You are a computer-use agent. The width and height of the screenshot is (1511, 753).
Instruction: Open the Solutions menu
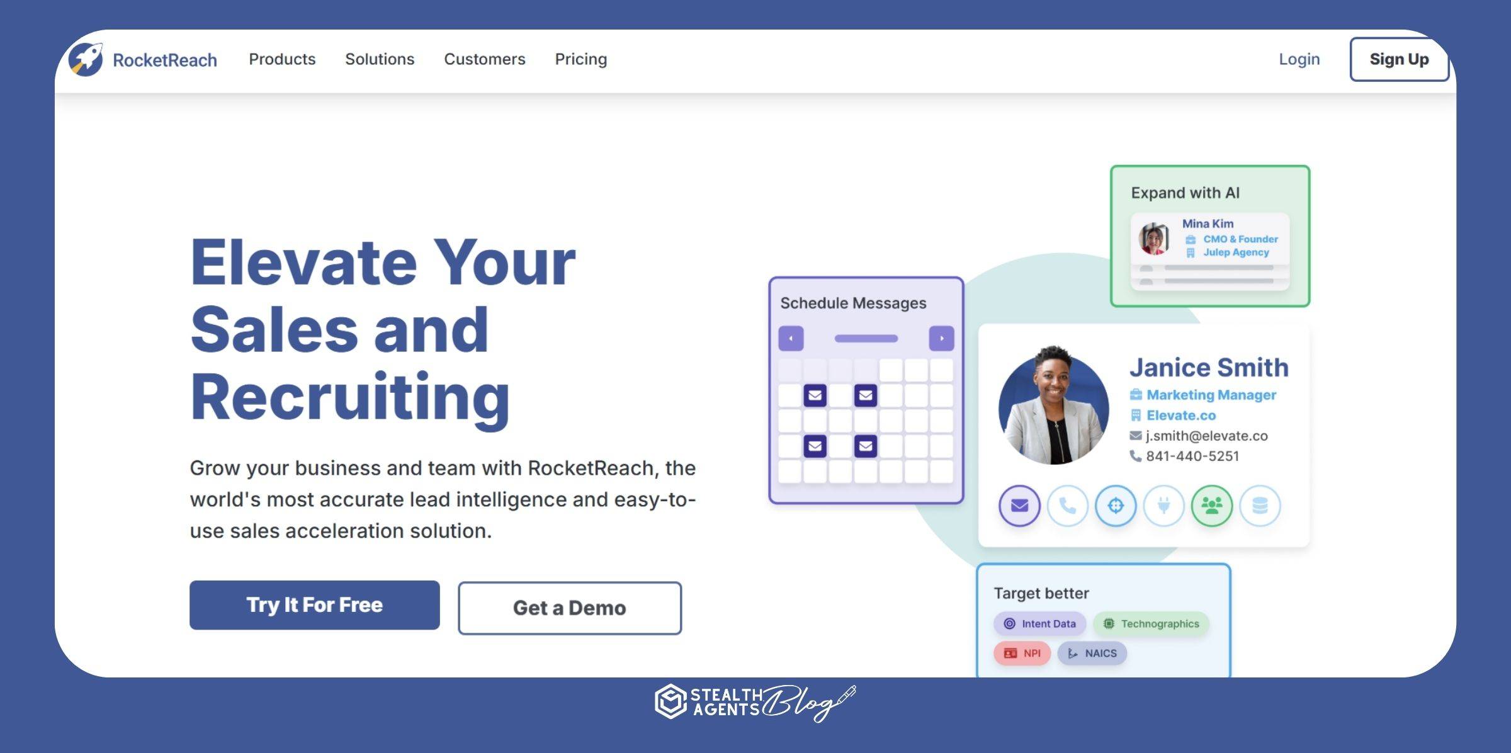(x=380, y=59)
